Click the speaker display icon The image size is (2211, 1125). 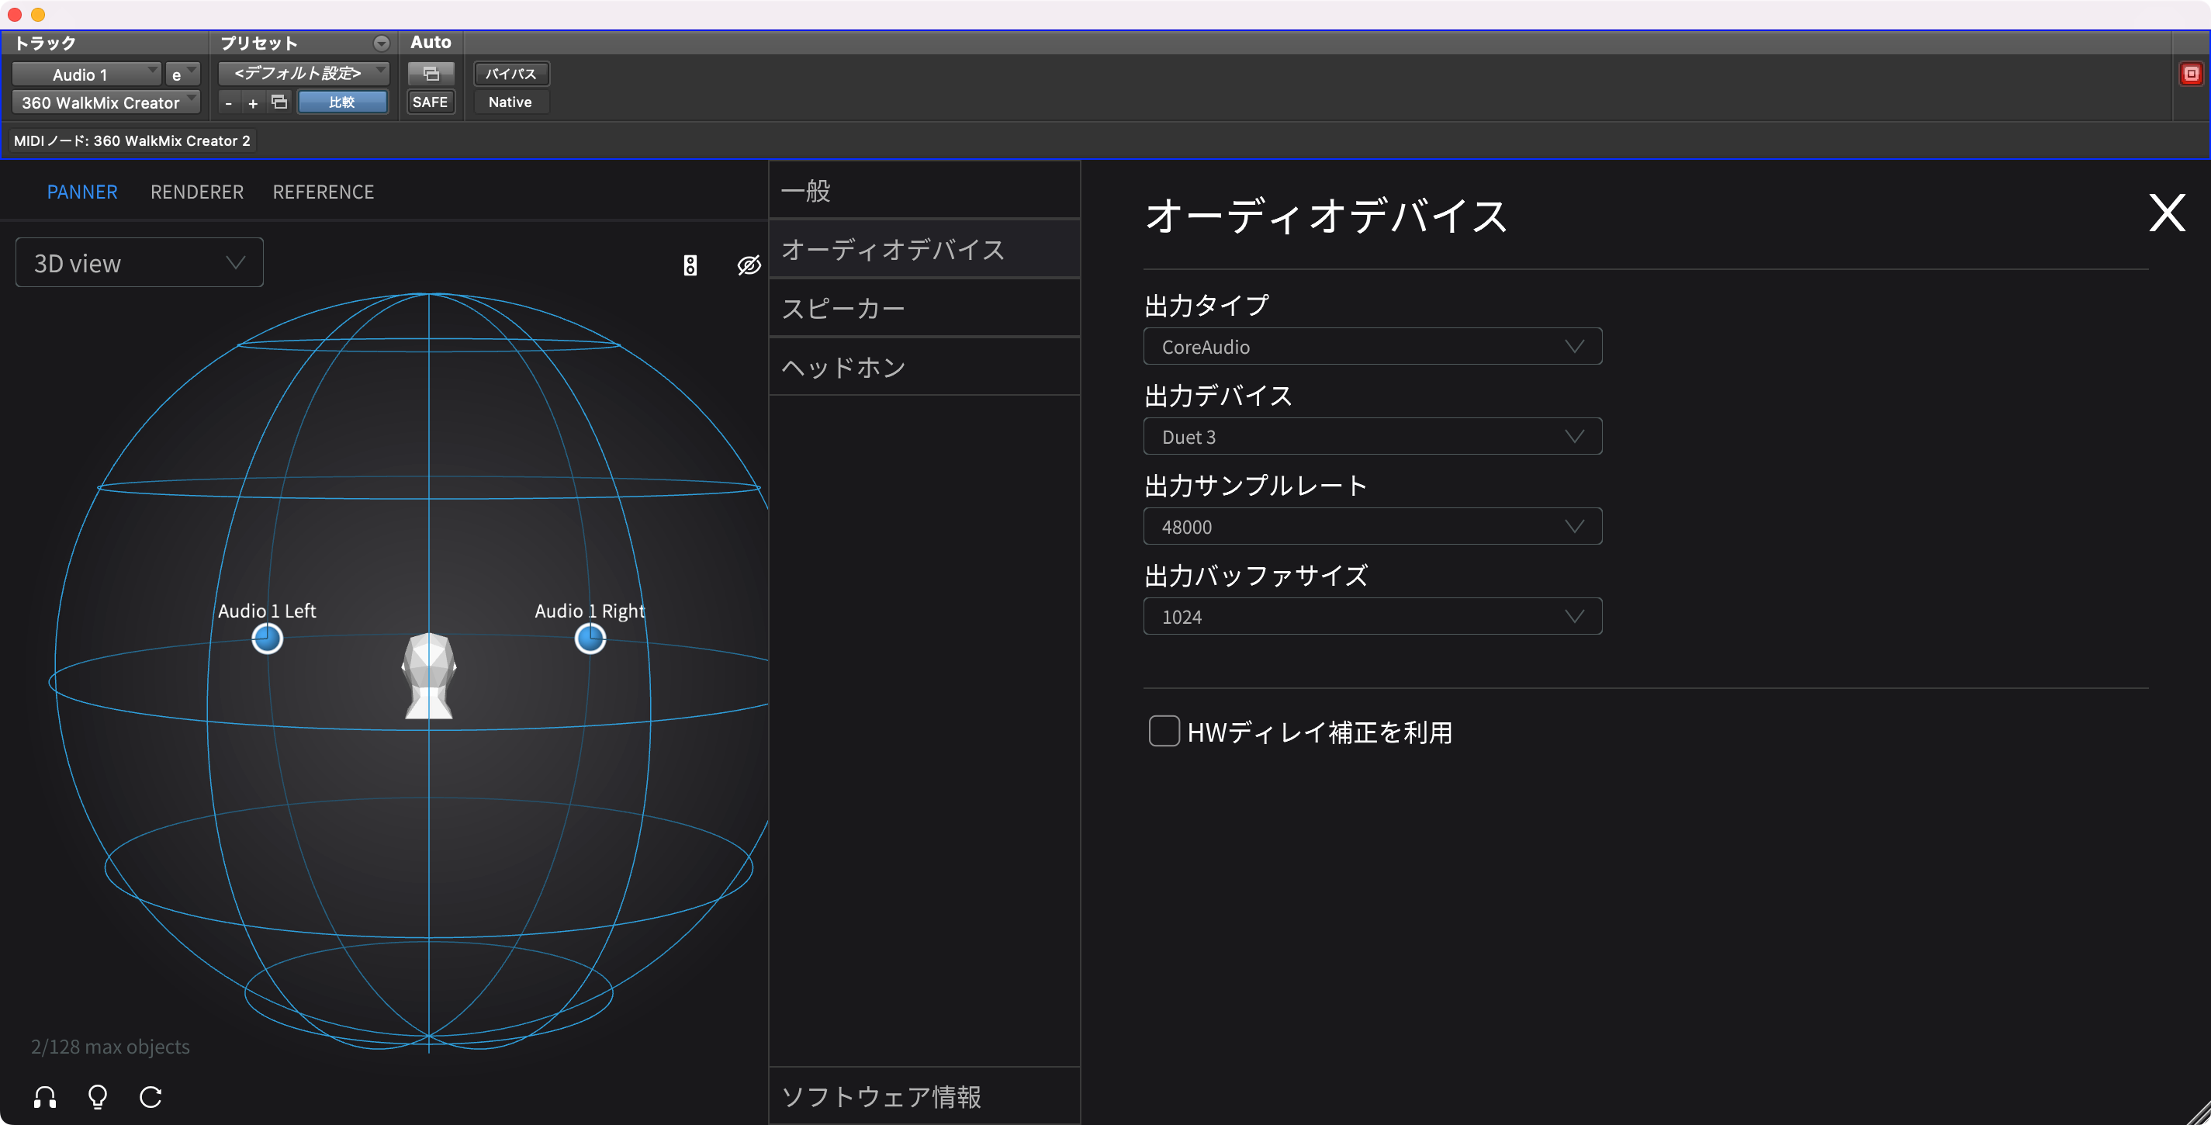[x=690, y=265]
